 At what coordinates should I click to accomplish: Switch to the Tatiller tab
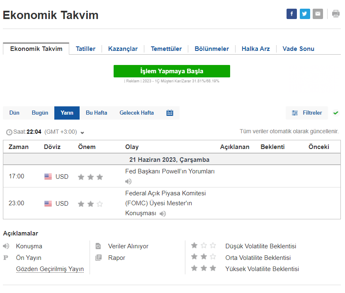click(85, 49)
